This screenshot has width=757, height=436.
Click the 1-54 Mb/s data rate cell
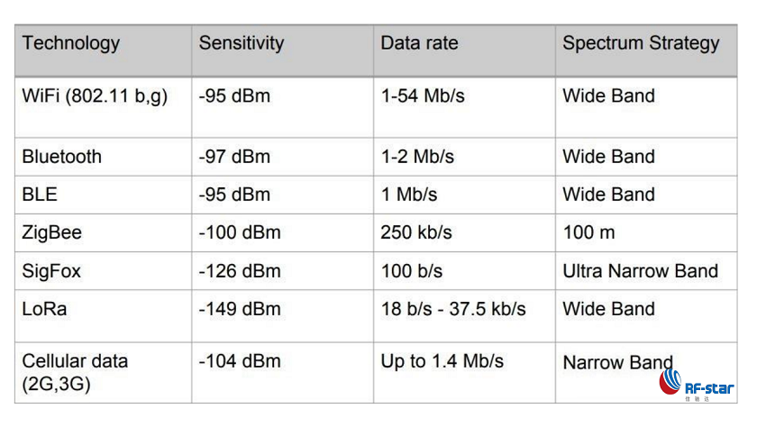pos(423,95)
